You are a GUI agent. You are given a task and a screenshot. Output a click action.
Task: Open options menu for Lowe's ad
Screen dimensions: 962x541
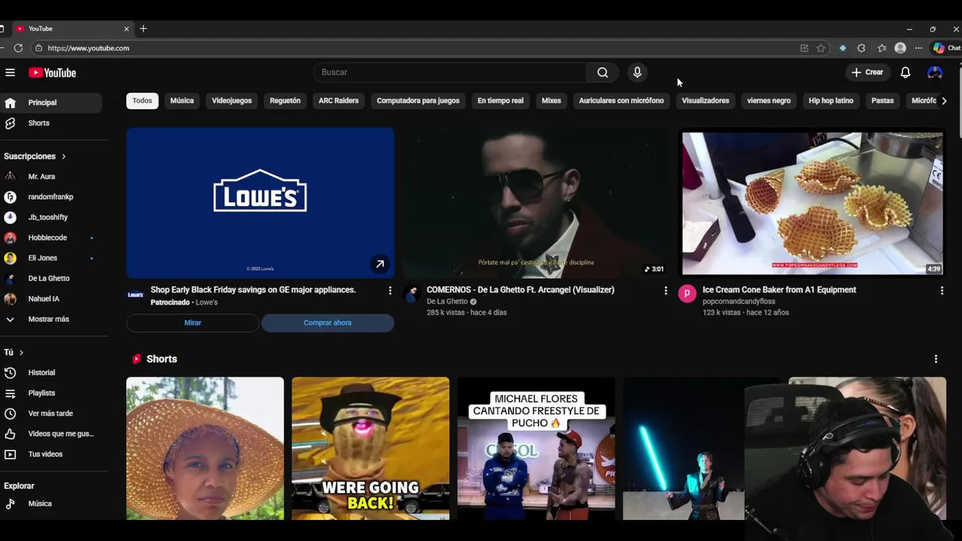tap(389, 290)
